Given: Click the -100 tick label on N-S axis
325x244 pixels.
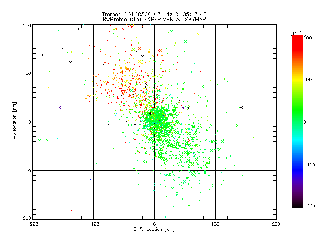Looking at the screenshot, I should click(x=25, y=171).
